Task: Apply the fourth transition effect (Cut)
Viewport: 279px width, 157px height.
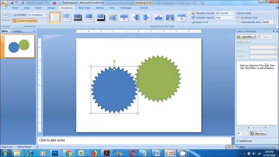Action: (89, 17)
